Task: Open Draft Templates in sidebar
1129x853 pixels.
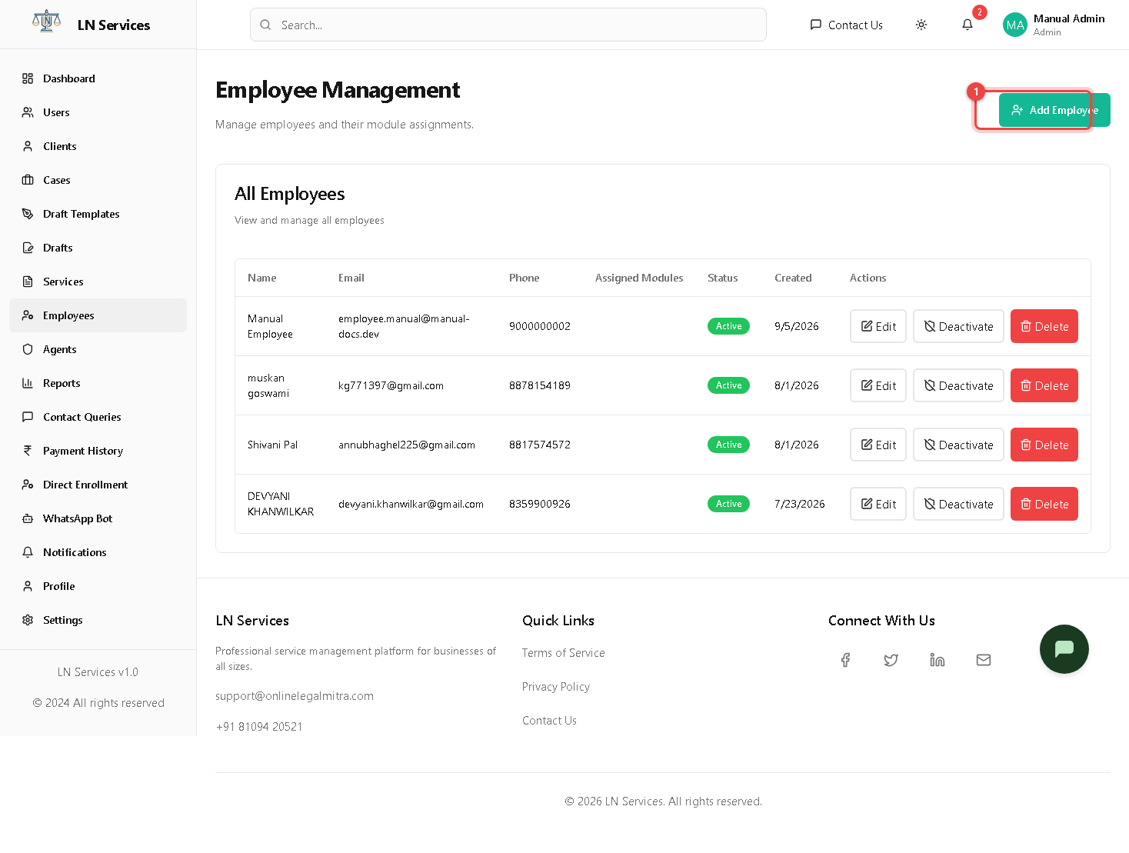Action: pos(98,214)
